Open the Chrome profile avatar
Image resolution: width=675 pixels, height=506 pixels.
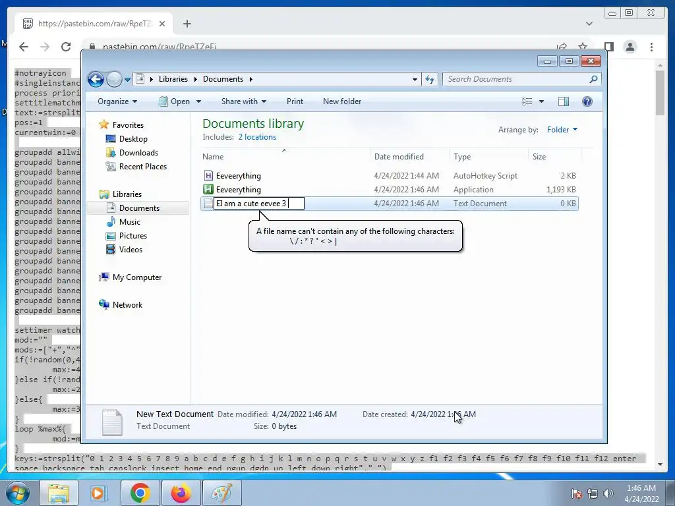(x=630, y=47)
